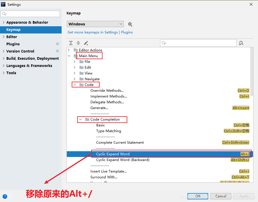Click the help question mark icon

[x=5, y=197]
